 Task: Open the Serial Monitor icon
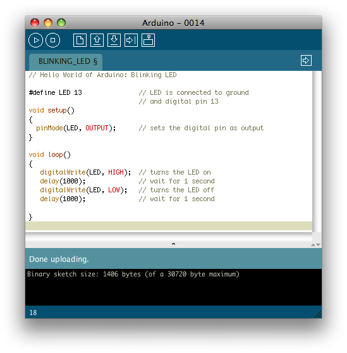pos(148,40)
